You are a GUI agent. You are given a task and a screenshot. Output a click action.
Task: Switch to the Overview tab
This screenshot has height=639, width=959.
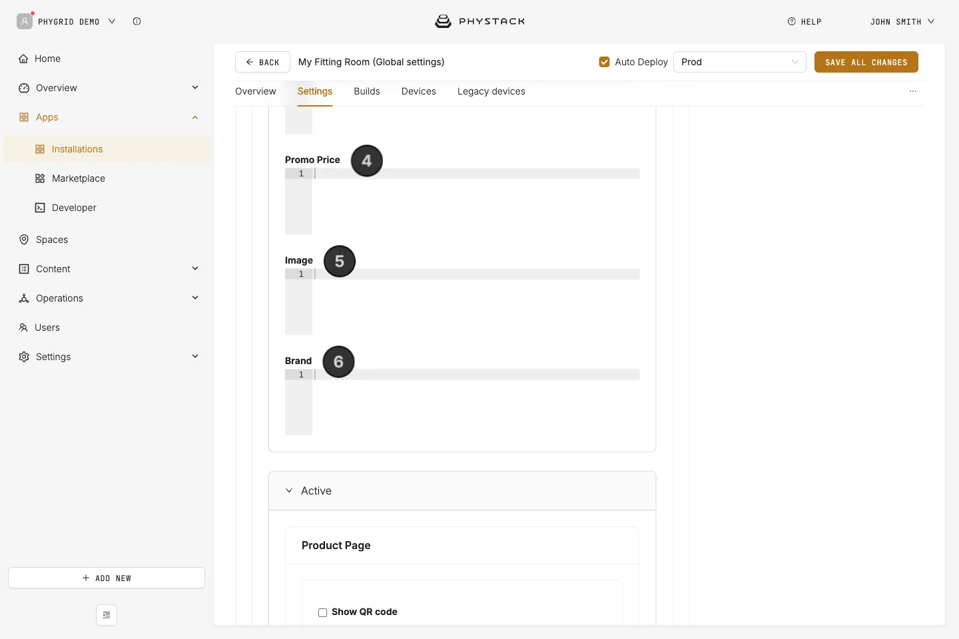pyautogui.click(x=256, y=91)
